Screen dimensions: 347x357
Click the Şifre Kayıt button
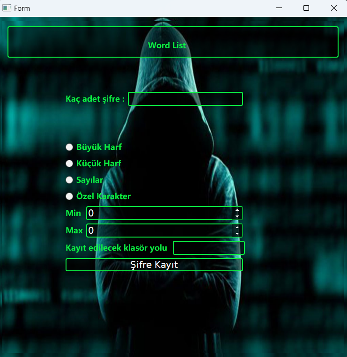154,265
